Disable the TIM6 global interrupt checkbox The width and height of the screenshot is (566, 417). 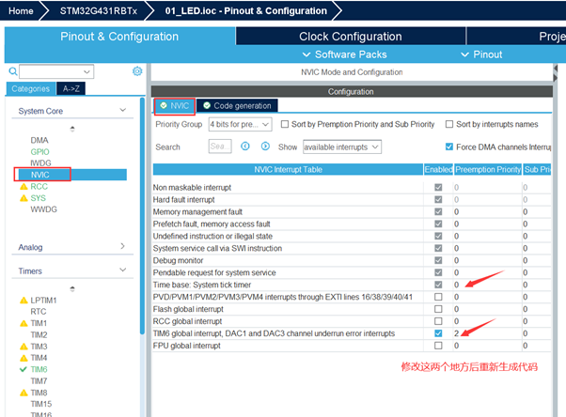click(437, 332)
